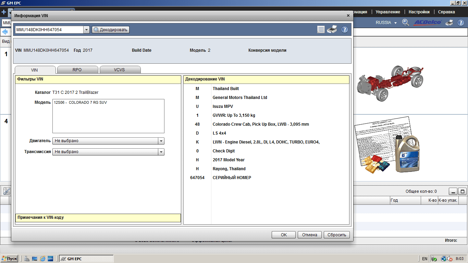Restore the GM EPC main window

point(458,3)
